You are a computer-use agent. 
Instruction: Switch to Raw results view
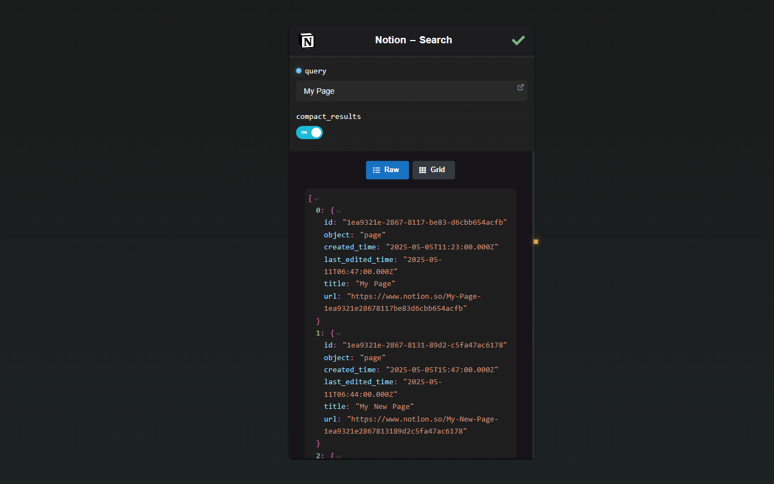[388, 170]
